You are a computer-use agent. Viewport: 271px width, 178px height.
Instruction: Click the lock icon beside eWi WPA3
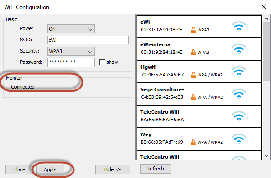pos(193,30)
